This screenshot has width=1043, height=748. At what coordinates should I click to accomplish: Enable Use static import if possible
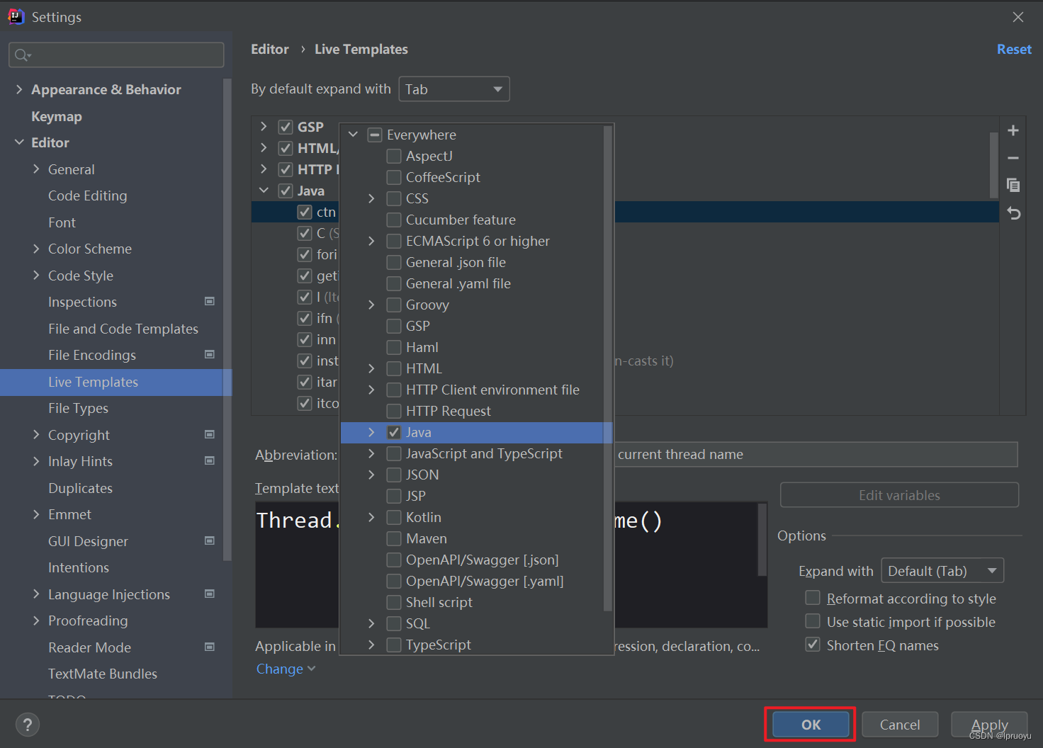click(x=813, y=622)
